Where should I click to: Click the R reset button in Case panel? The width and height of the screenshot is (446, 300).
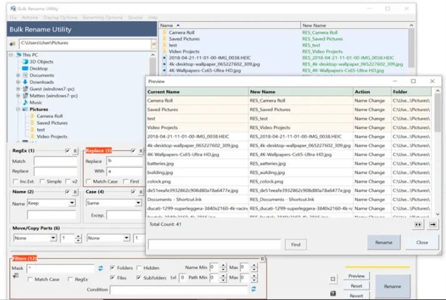pos(141,192)
